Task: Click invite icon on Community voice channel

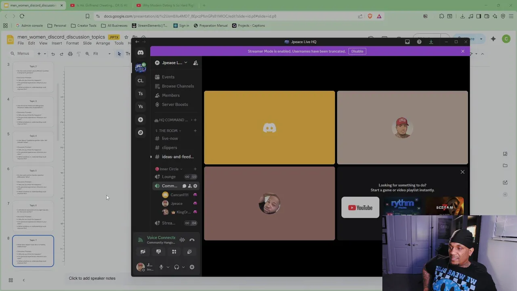Action: [x=190, y=186]
